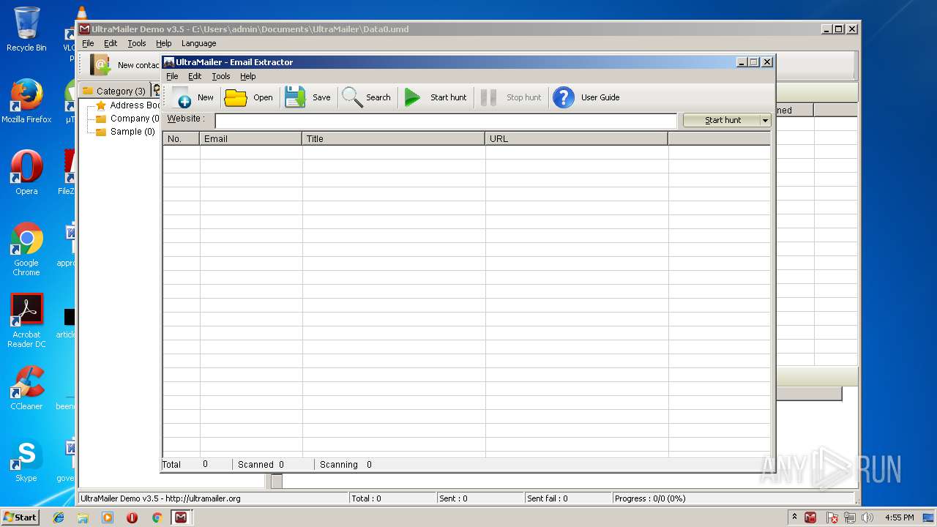The height and width of the screenshot is (527, 937).
Task: Maximize the Email Extractor window
Action: (x=753, y=62)
